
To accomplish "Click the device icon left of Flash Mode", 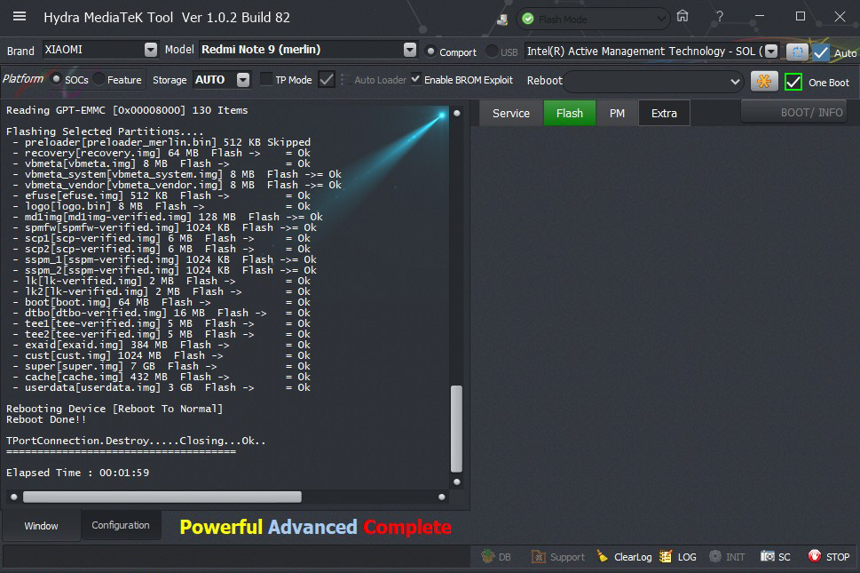I will [501, 20].
